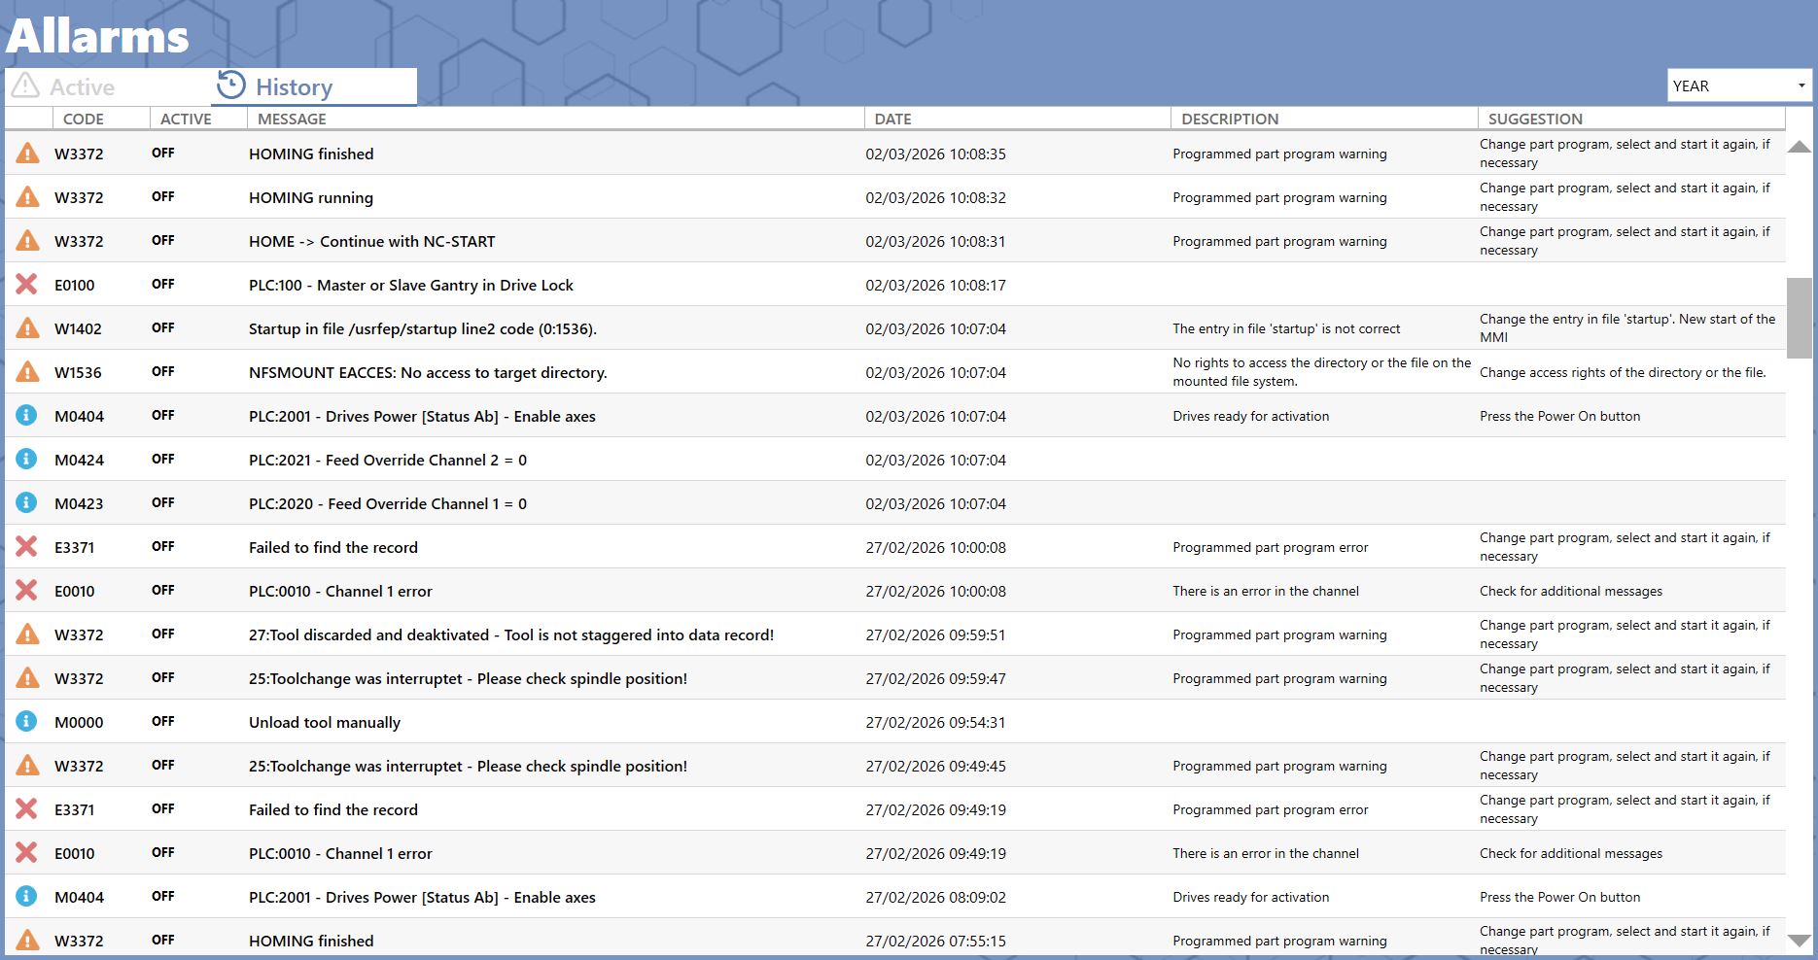Click the error icon of E0010 at 09:49:19
The image size is (1818, 960).
click(x=27, y=853)
